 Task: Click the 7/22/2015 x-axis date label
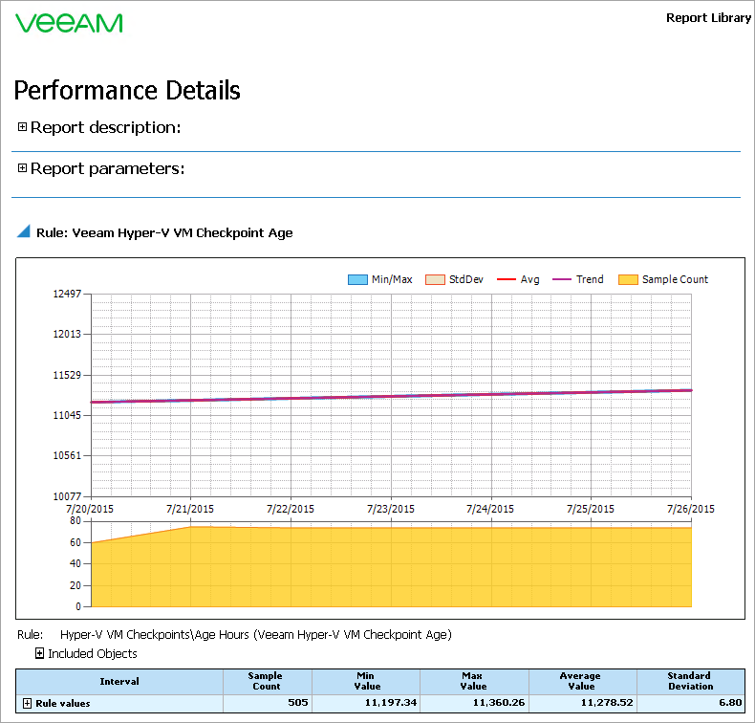pos(291,509)
